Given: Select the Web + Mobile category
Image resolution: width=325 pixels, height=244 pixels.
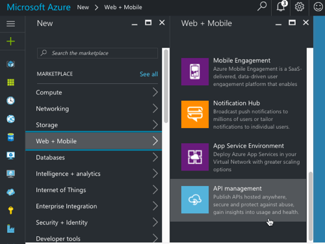Looking at the screenshot, I should pos(94,141).
